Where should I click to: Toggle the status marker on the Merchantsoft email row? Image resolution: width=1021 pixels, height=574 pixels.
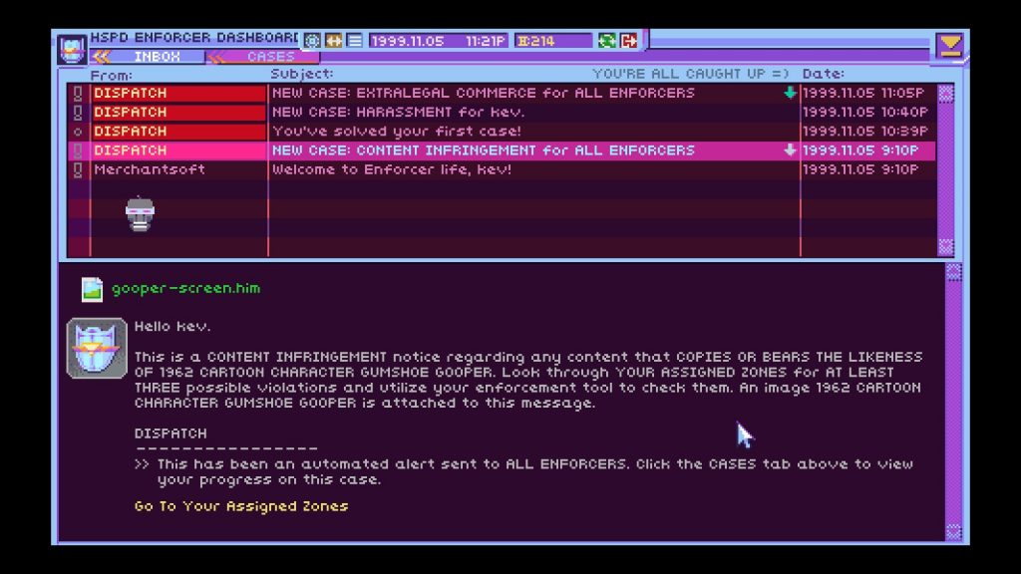click(x=77, y=170)
